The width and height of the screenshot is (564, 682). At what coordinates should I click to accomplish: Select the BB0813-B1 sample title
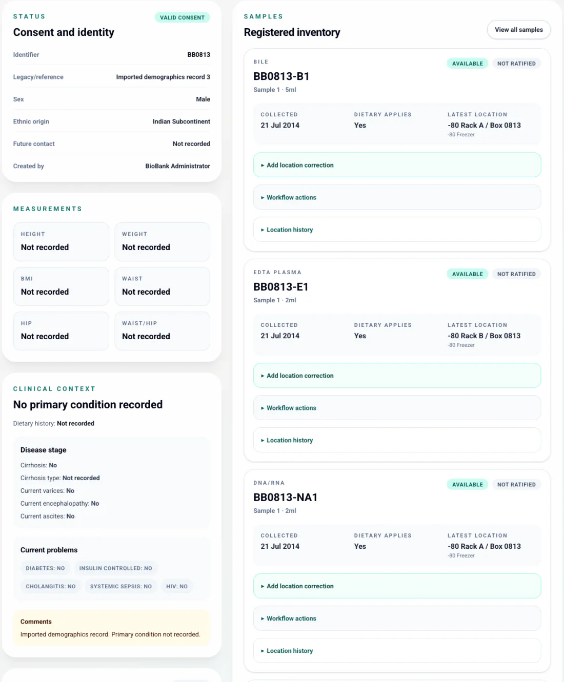click(281, 76)
